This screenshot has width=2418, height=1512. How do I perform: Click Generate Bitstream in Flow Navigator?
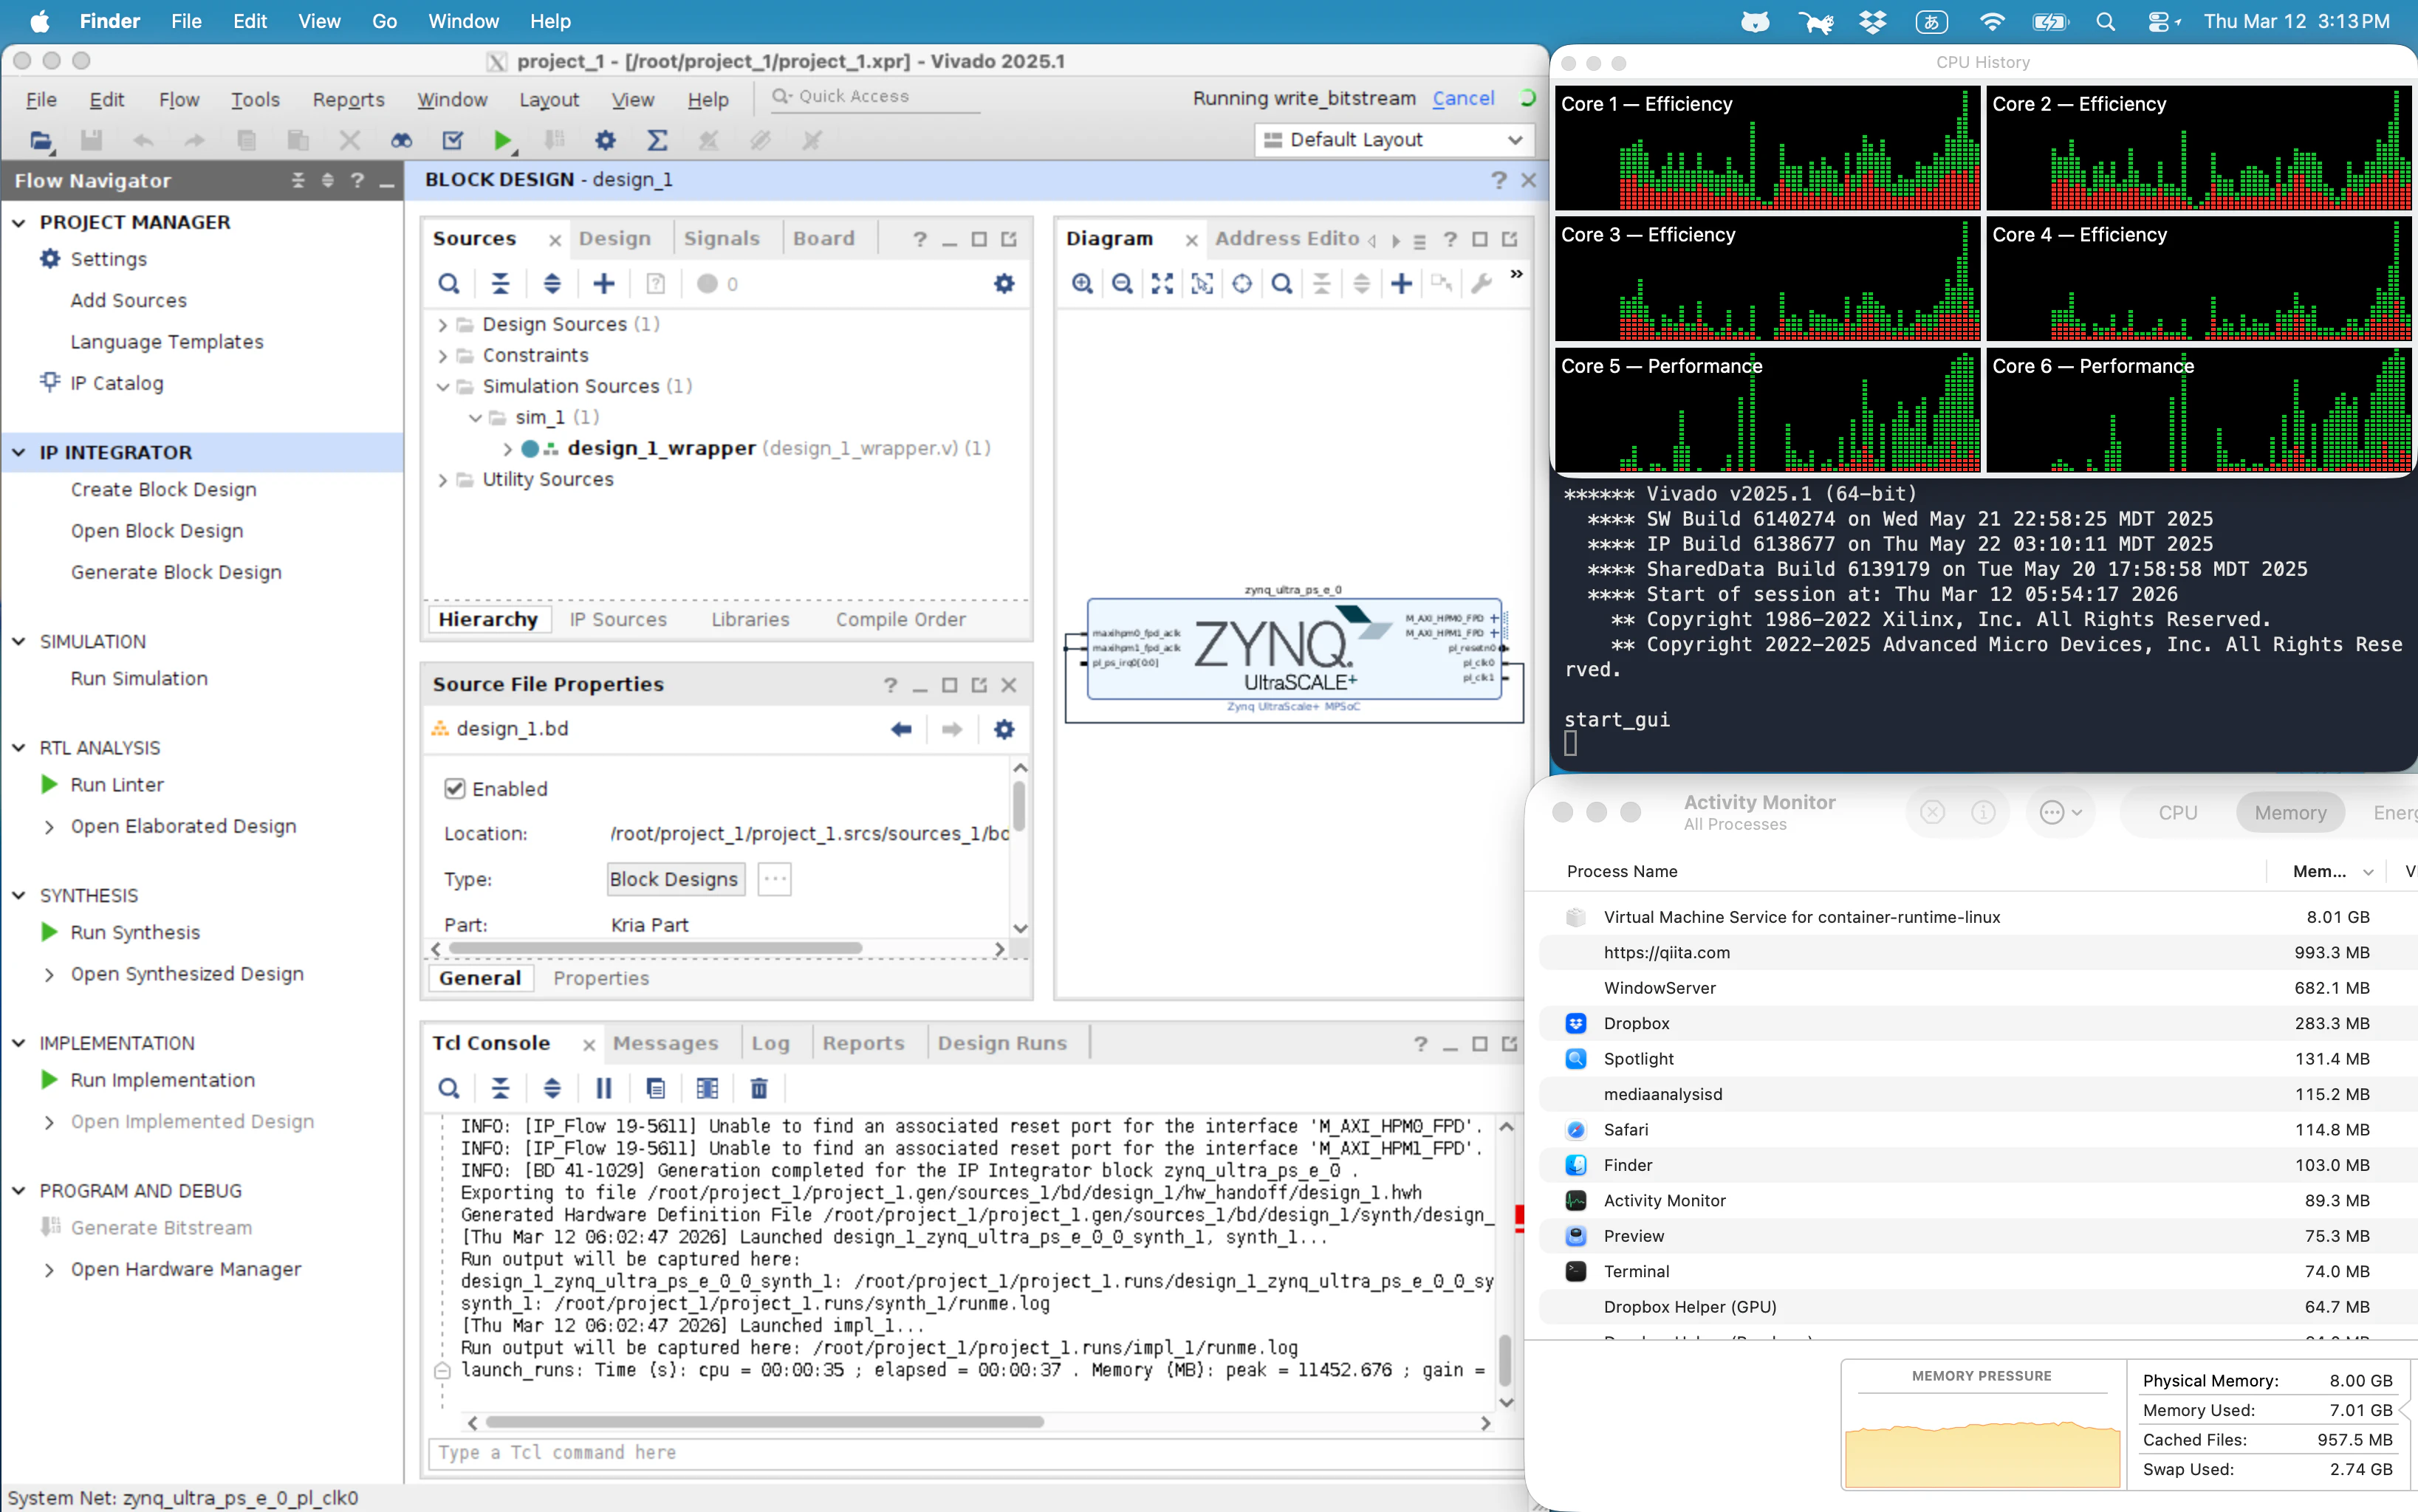pyautogui.click(x=161, y=1227)
